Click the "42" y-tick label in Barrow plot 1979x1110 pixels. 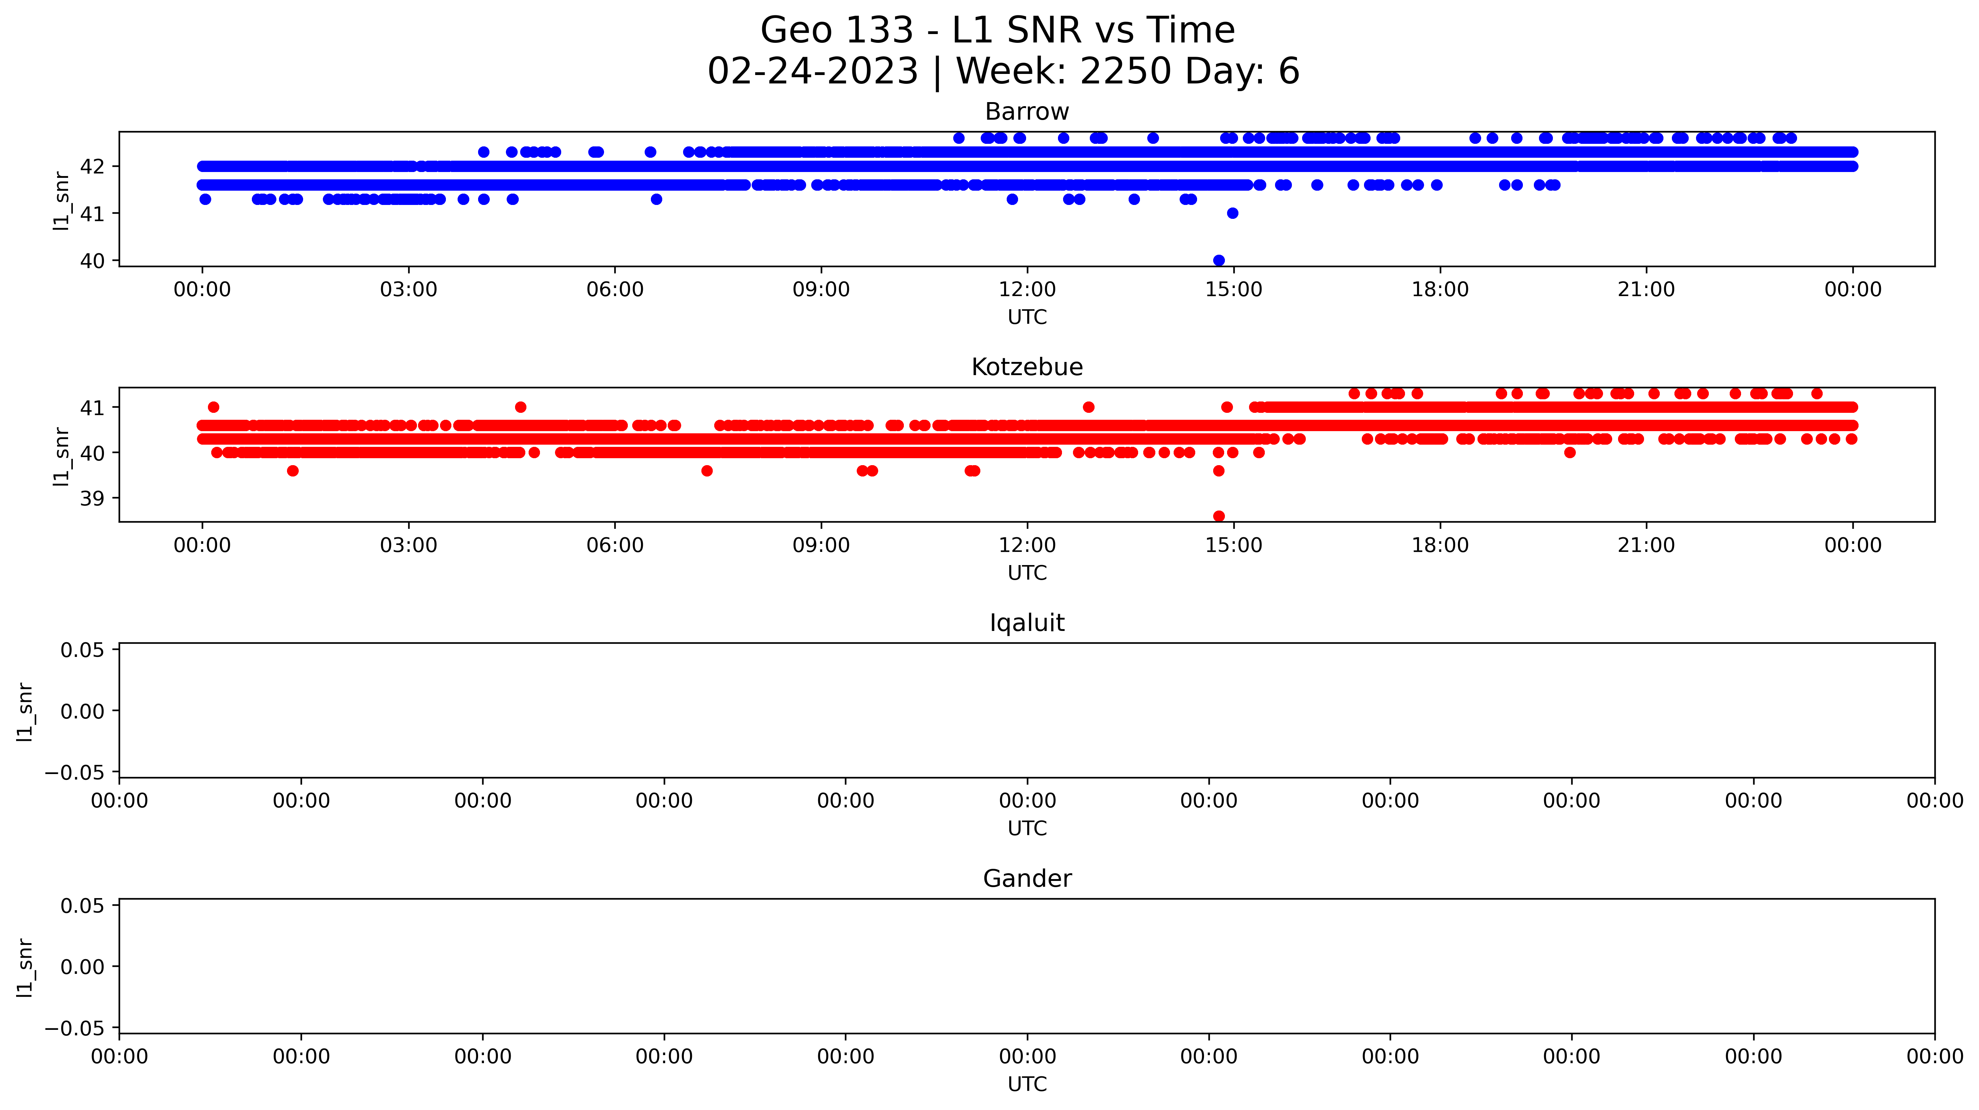coord(92,167)
